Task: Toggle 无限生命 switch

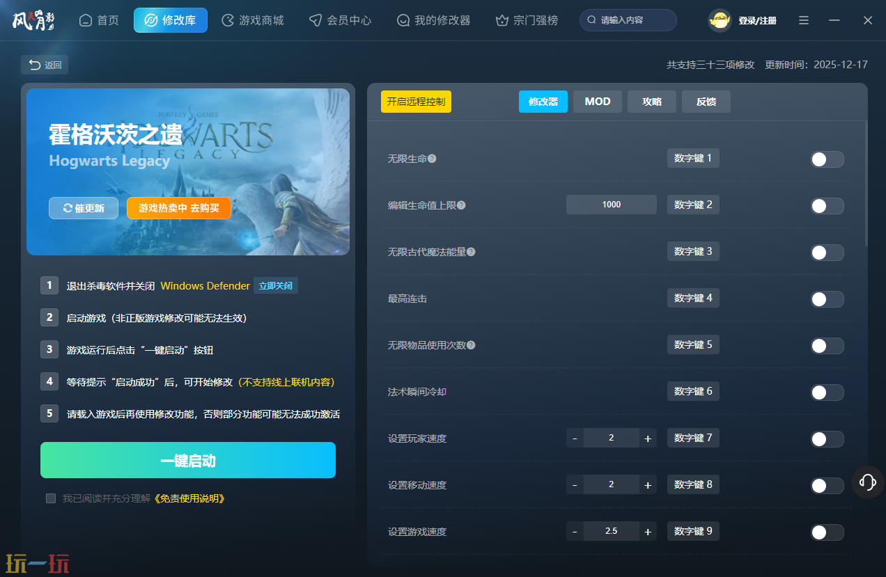Action: 827,159
